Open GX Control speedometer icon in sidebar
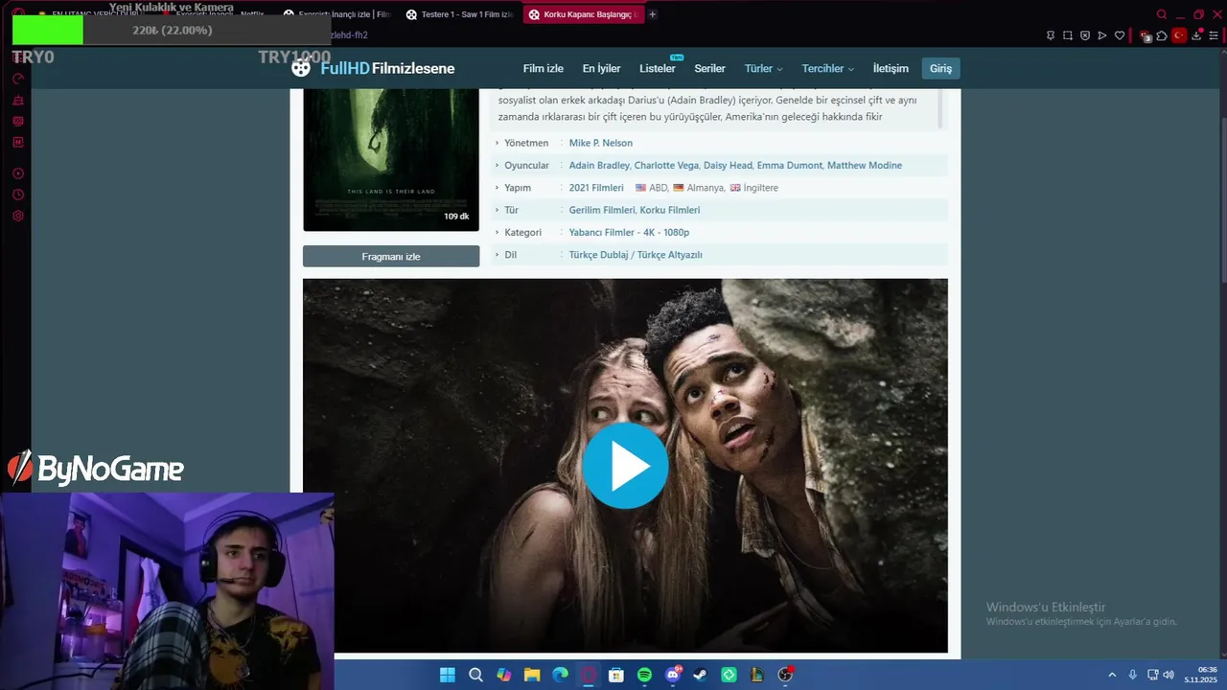This screenshot has height=690, width=1227. [x=17, y=79]
